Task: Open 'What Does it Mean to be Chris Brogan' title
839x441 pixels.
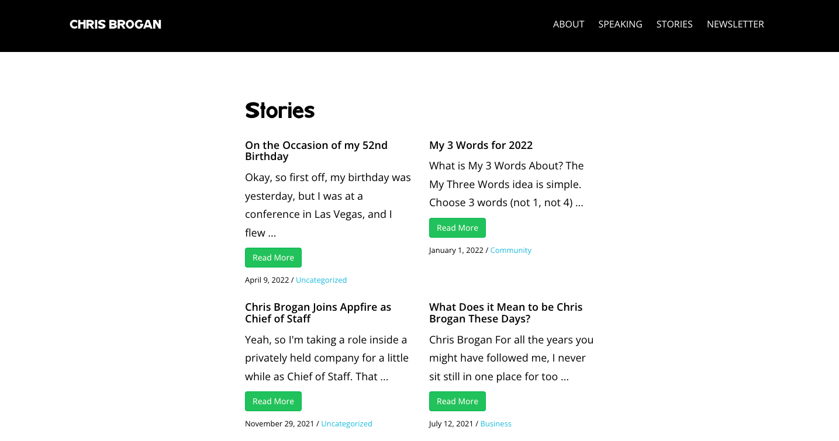Action: 506,312
